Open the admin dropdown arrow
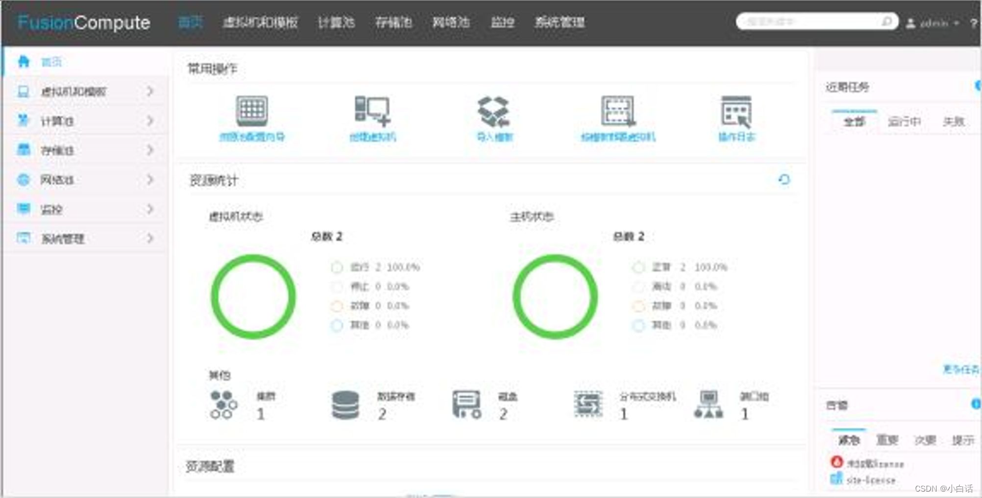The image size is (982, 498). point(956,24)
